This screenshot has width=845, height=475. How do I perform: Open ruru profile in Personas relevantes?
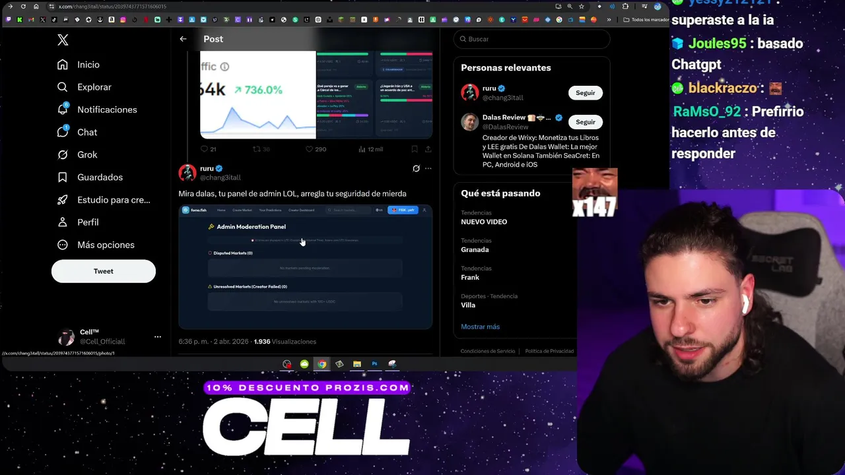[489, 88]
